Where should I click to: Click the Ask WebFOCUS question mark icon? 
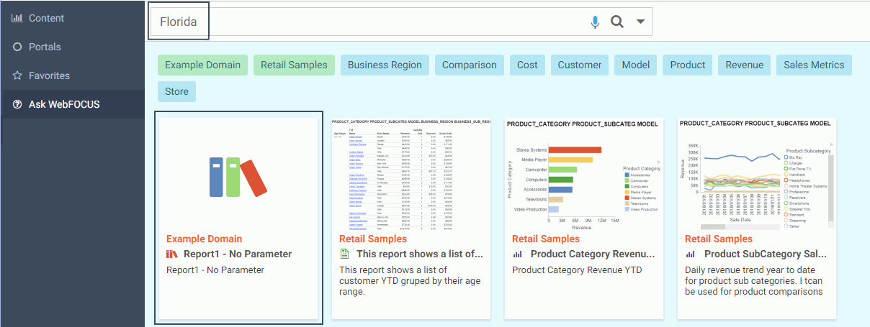(x=17, y=104)
